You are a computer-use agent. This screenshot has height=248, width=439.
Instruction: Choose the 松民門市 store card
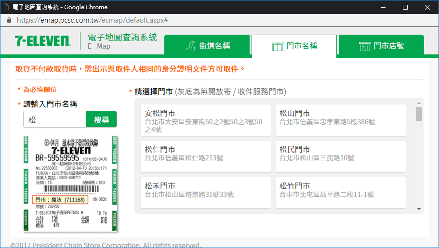point(340,157)
